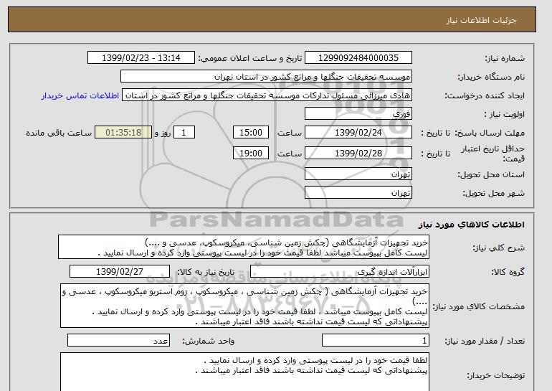552x391 pixels.
Task: Click the label شرح کلی نیاز
Action: tap(498, 248)
